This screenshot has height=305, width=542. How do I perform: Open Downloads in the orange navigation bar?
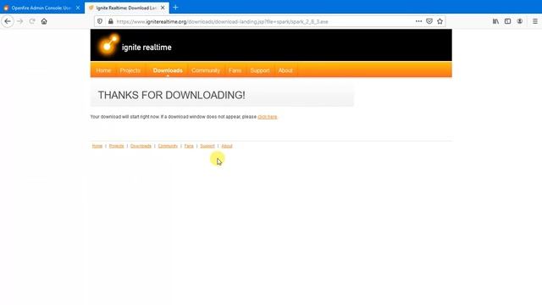pyautogui.click(x=168, y=70)
